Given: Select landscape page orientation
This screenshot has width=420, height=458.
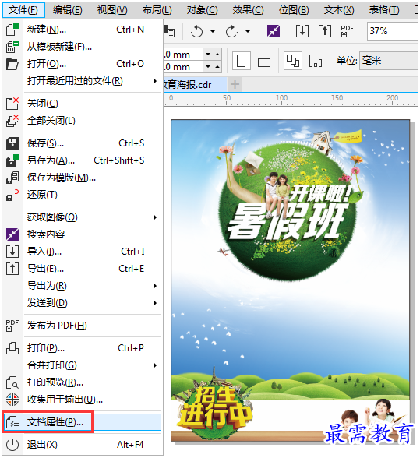Looking at the screenshot, I should point(264,62).
